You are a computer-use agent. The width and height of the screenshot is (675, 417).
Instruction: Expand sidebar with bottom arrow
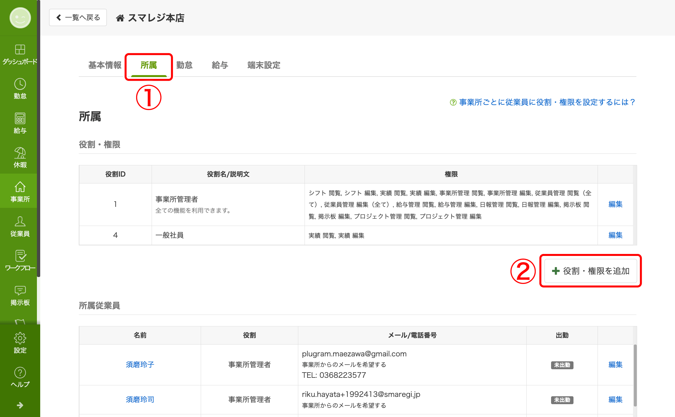coord(20,405)
